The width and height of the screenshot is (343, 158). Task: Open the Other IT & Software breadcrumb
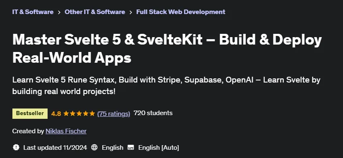[x=95, y=12]
